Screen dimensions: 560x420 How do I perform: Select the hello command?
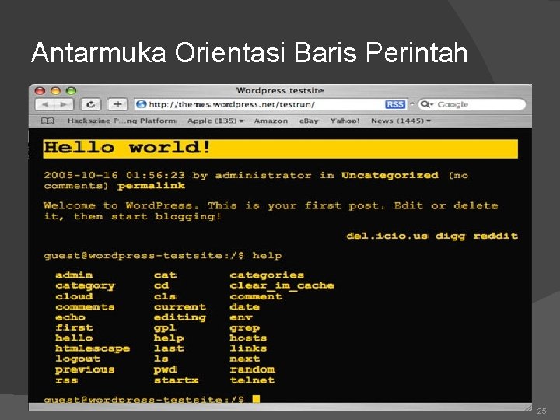(74, 338)
